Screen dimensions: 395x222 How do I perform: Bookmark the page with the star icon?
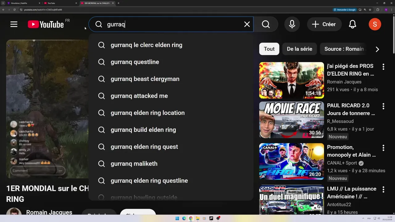coord(370,10)
